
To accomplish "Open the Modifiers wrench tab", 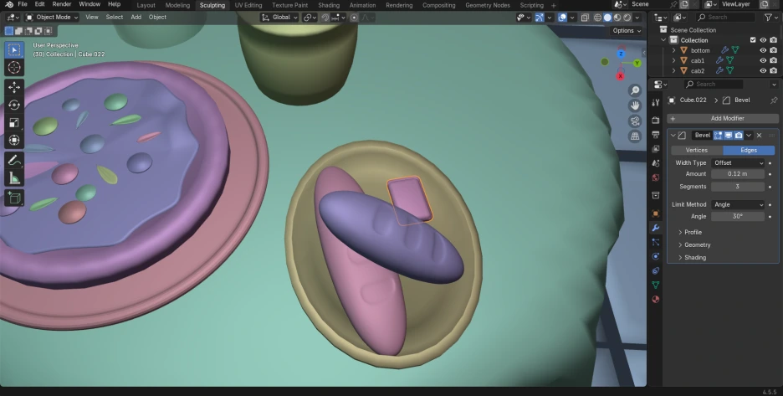I will (656, 228).
